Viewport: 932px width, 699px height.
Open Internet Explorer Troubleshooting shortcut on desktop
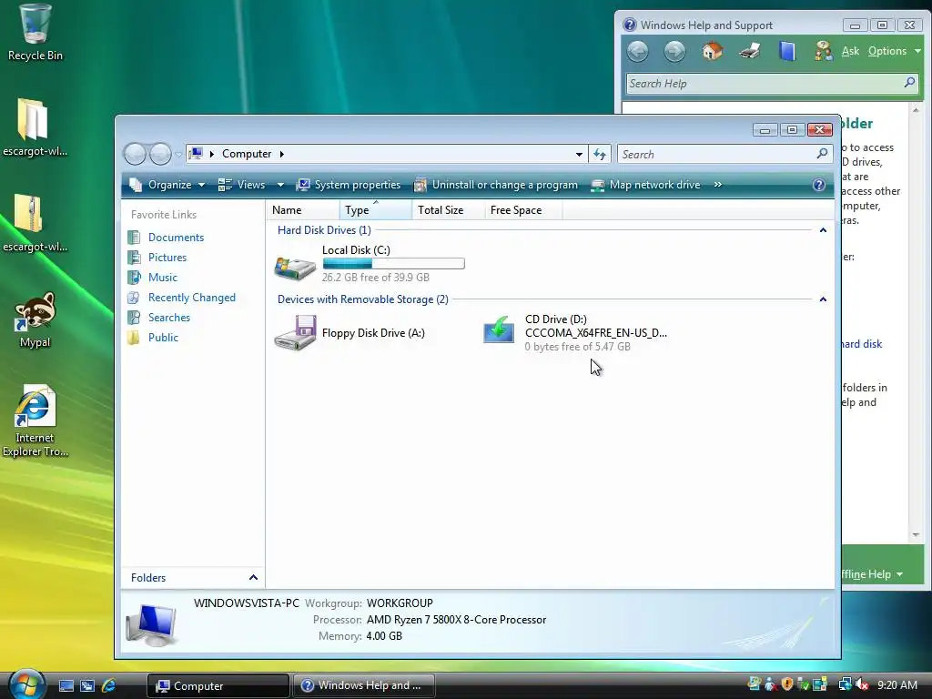pos(35,420)
